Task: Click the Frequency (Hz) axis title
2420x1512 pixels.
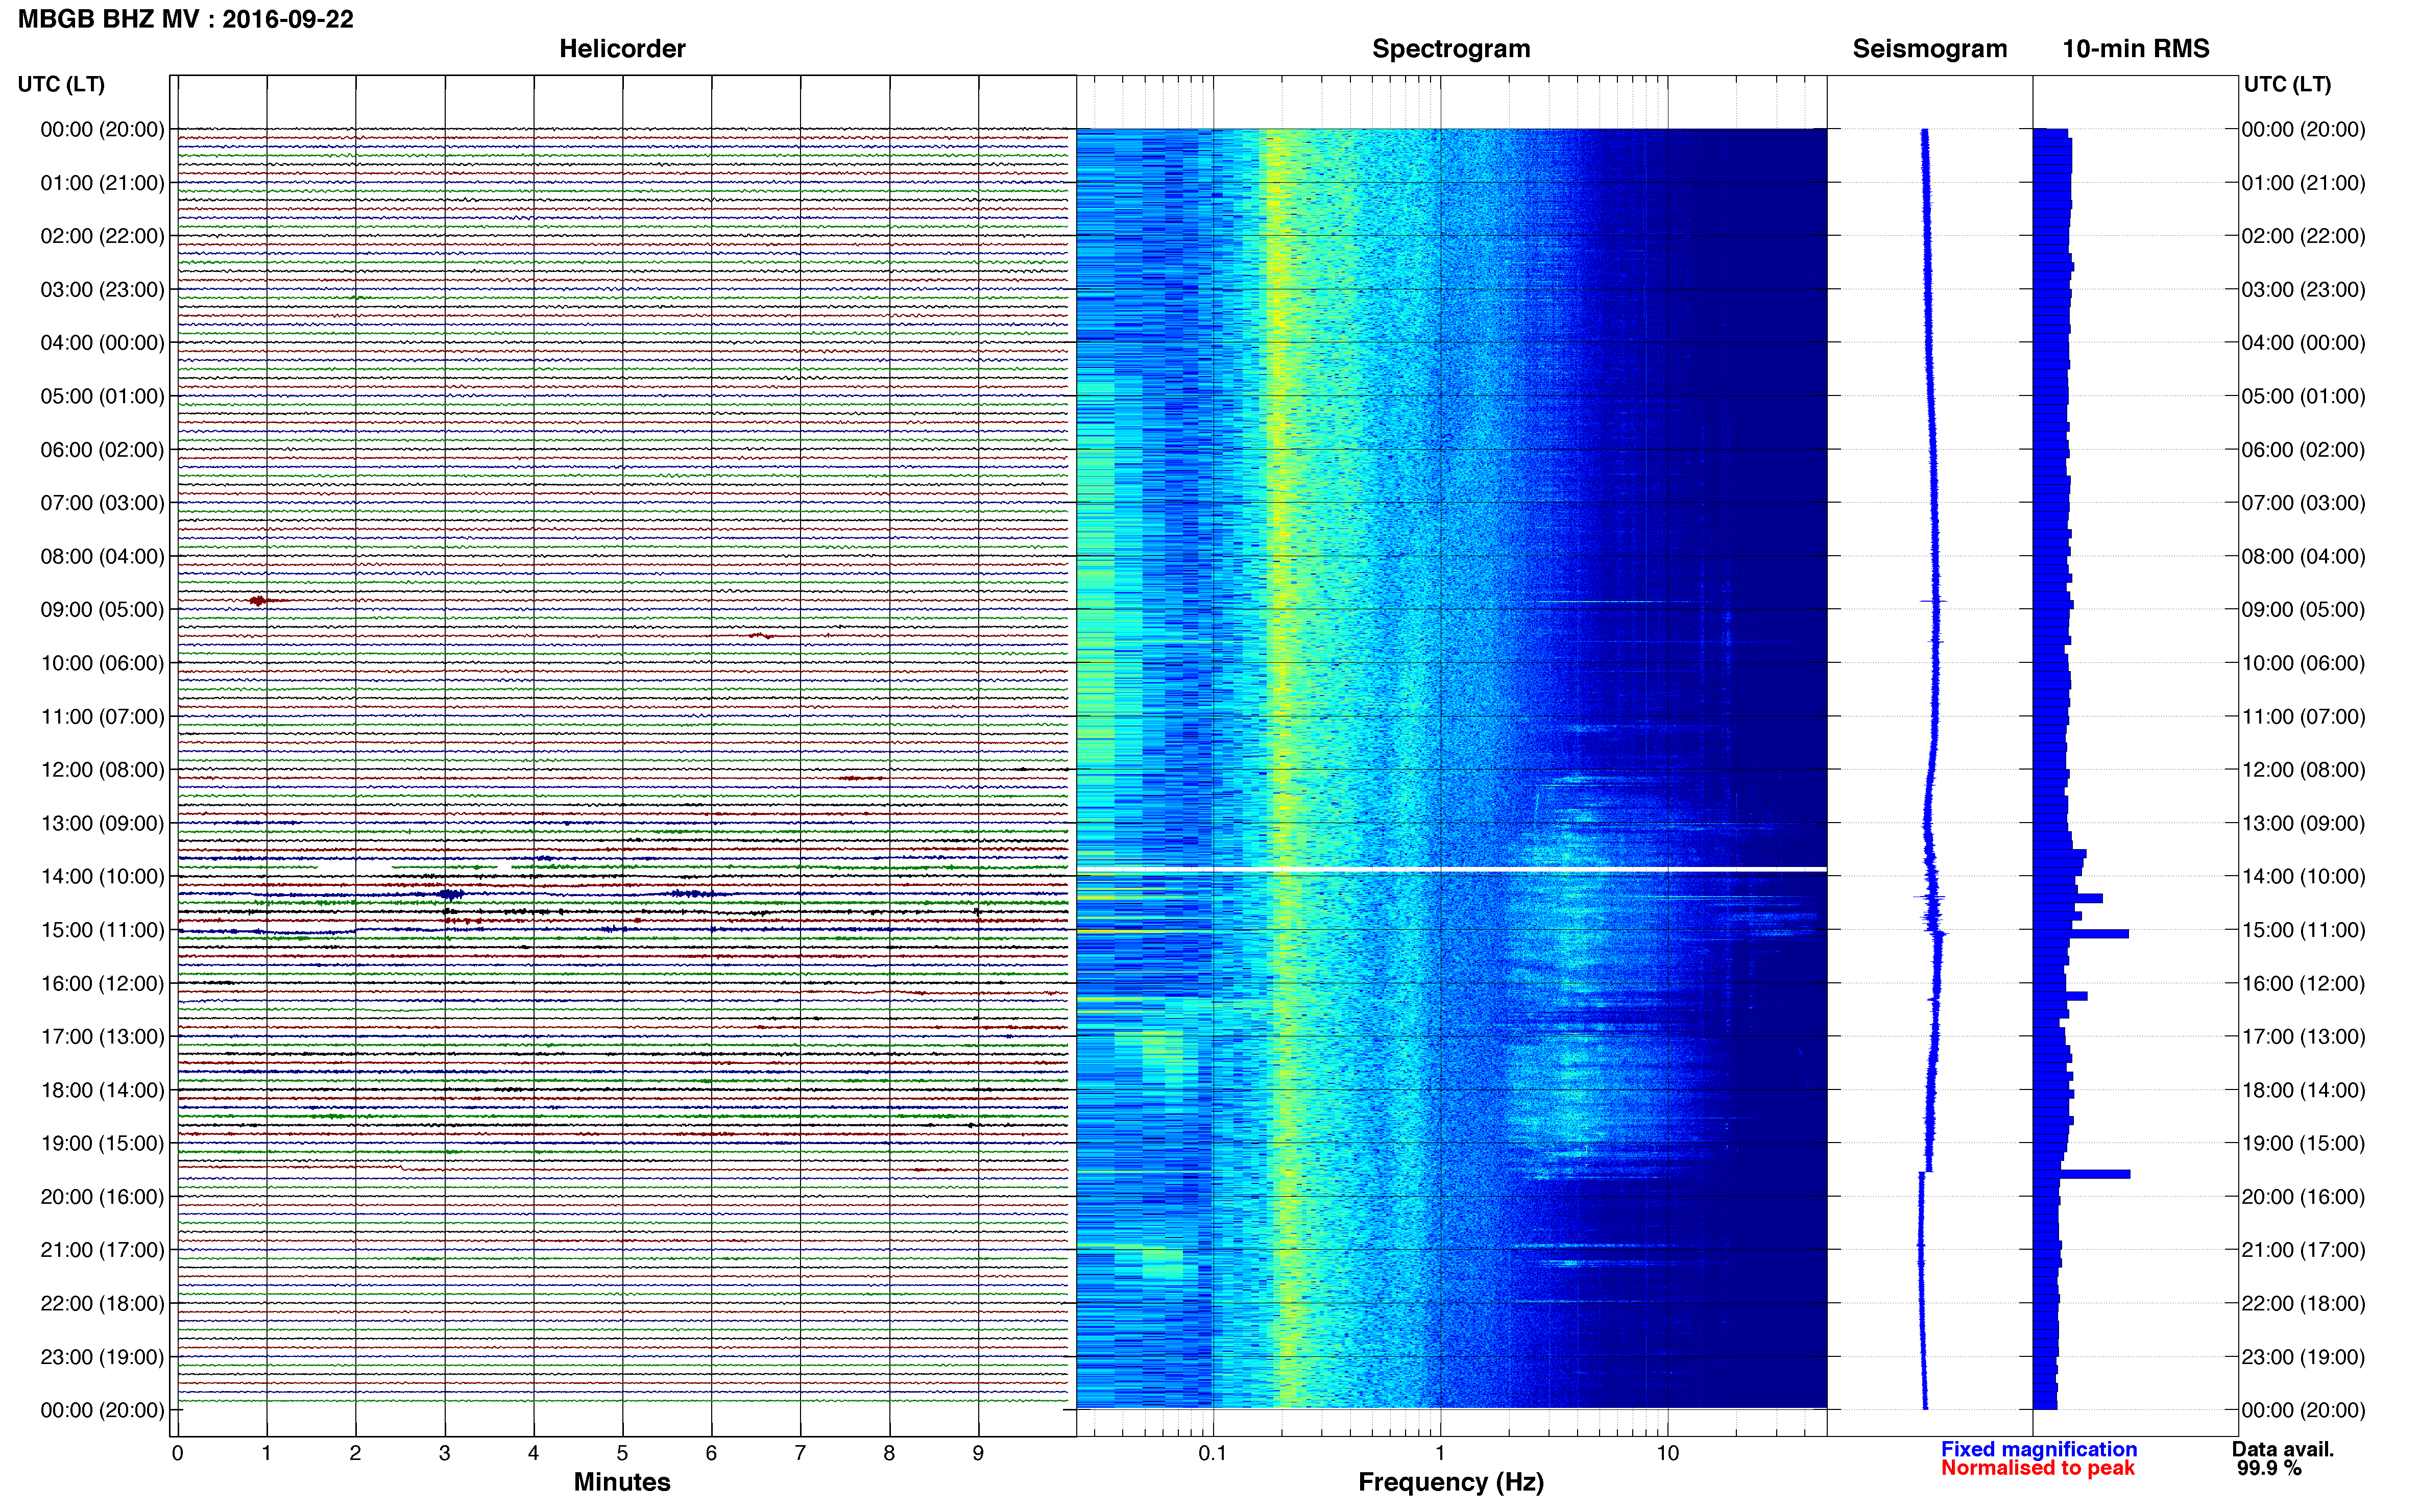Action: click(1450, 1482)
